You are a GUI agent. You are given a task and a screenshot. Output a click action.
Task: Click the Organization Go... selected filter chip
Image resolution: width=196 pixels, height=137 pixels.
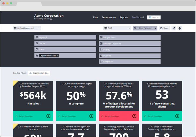coord(39,73)
